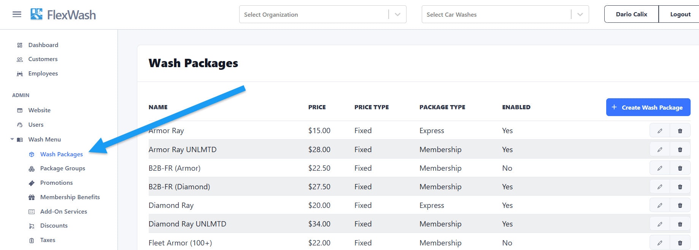The image size is (699, 250).
Task: Edit the Armor Ray package
Action: pyautogui.click(x=660, y=131)
